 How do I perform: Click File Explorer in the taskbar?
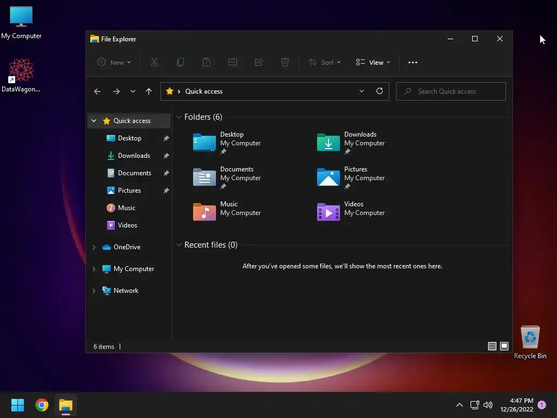(x=66, y=405)
